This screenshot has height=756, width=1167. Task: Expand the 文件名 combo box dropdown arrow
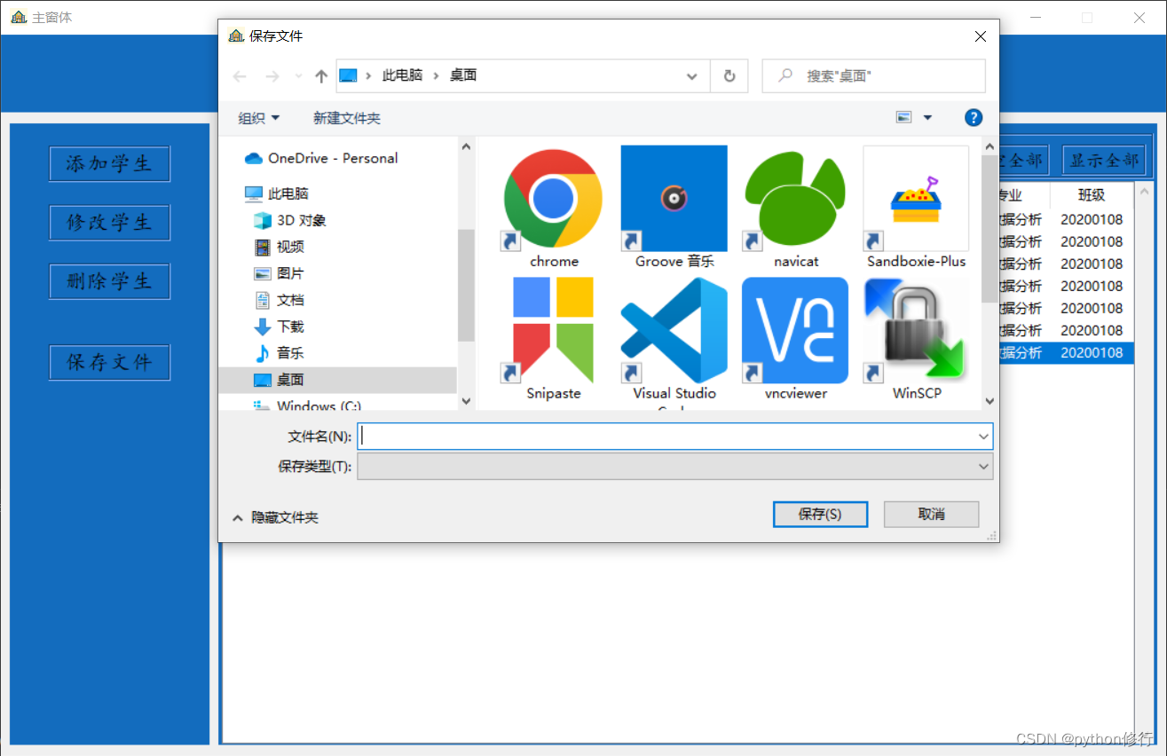983,437
